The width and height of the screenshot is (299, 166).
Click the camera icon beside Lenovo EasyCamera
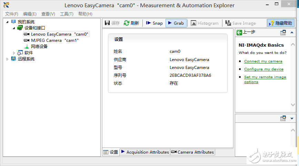pos(27,34)
